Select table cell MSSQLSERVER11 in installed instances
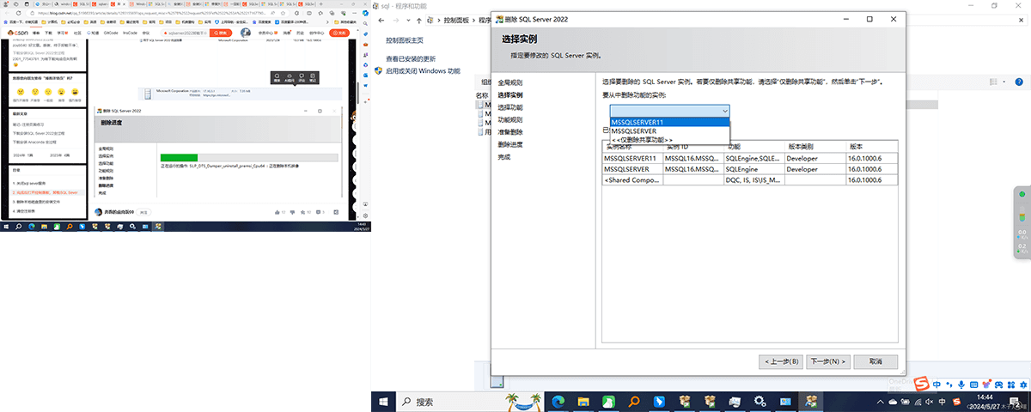1031x412 pixels. coord(632,159)
